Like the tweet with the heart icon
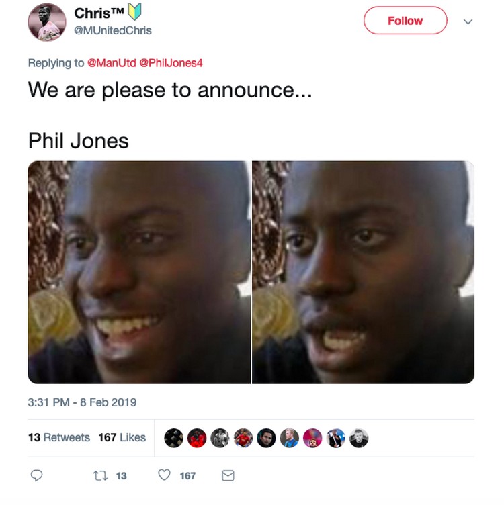 164,475
